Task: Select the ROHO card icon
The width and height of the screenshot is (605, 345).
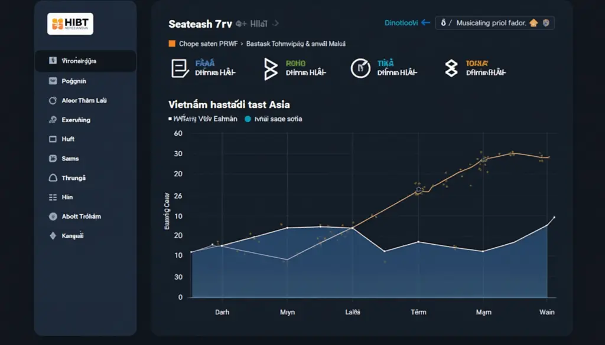Action: point(271,69)
